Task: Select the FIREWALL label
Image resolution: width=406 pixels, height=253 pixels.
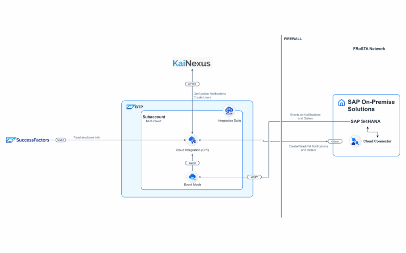Action: [x=293, y=39]
